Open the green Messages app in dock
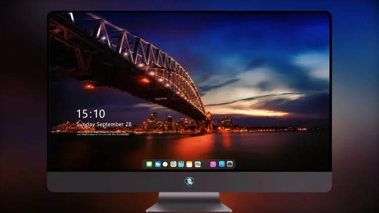This screenshot has width=379, height=213. click(x=149, y=164)
